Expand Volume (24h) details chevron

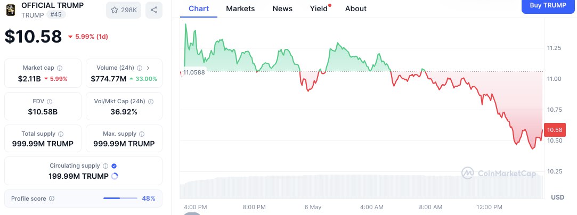click(x=148, y=68)
